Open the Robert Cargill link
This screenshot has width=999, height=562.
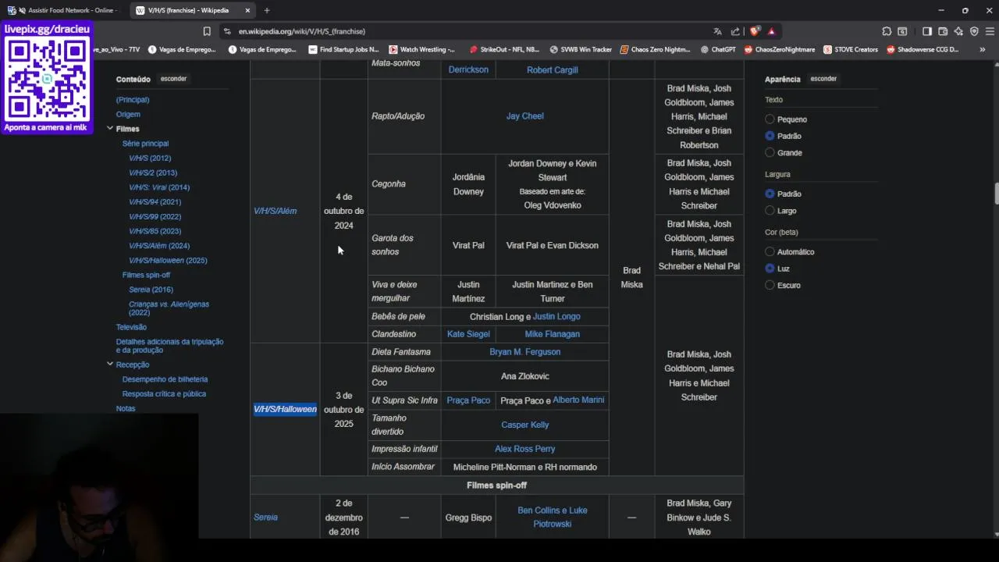click(552, 70)
